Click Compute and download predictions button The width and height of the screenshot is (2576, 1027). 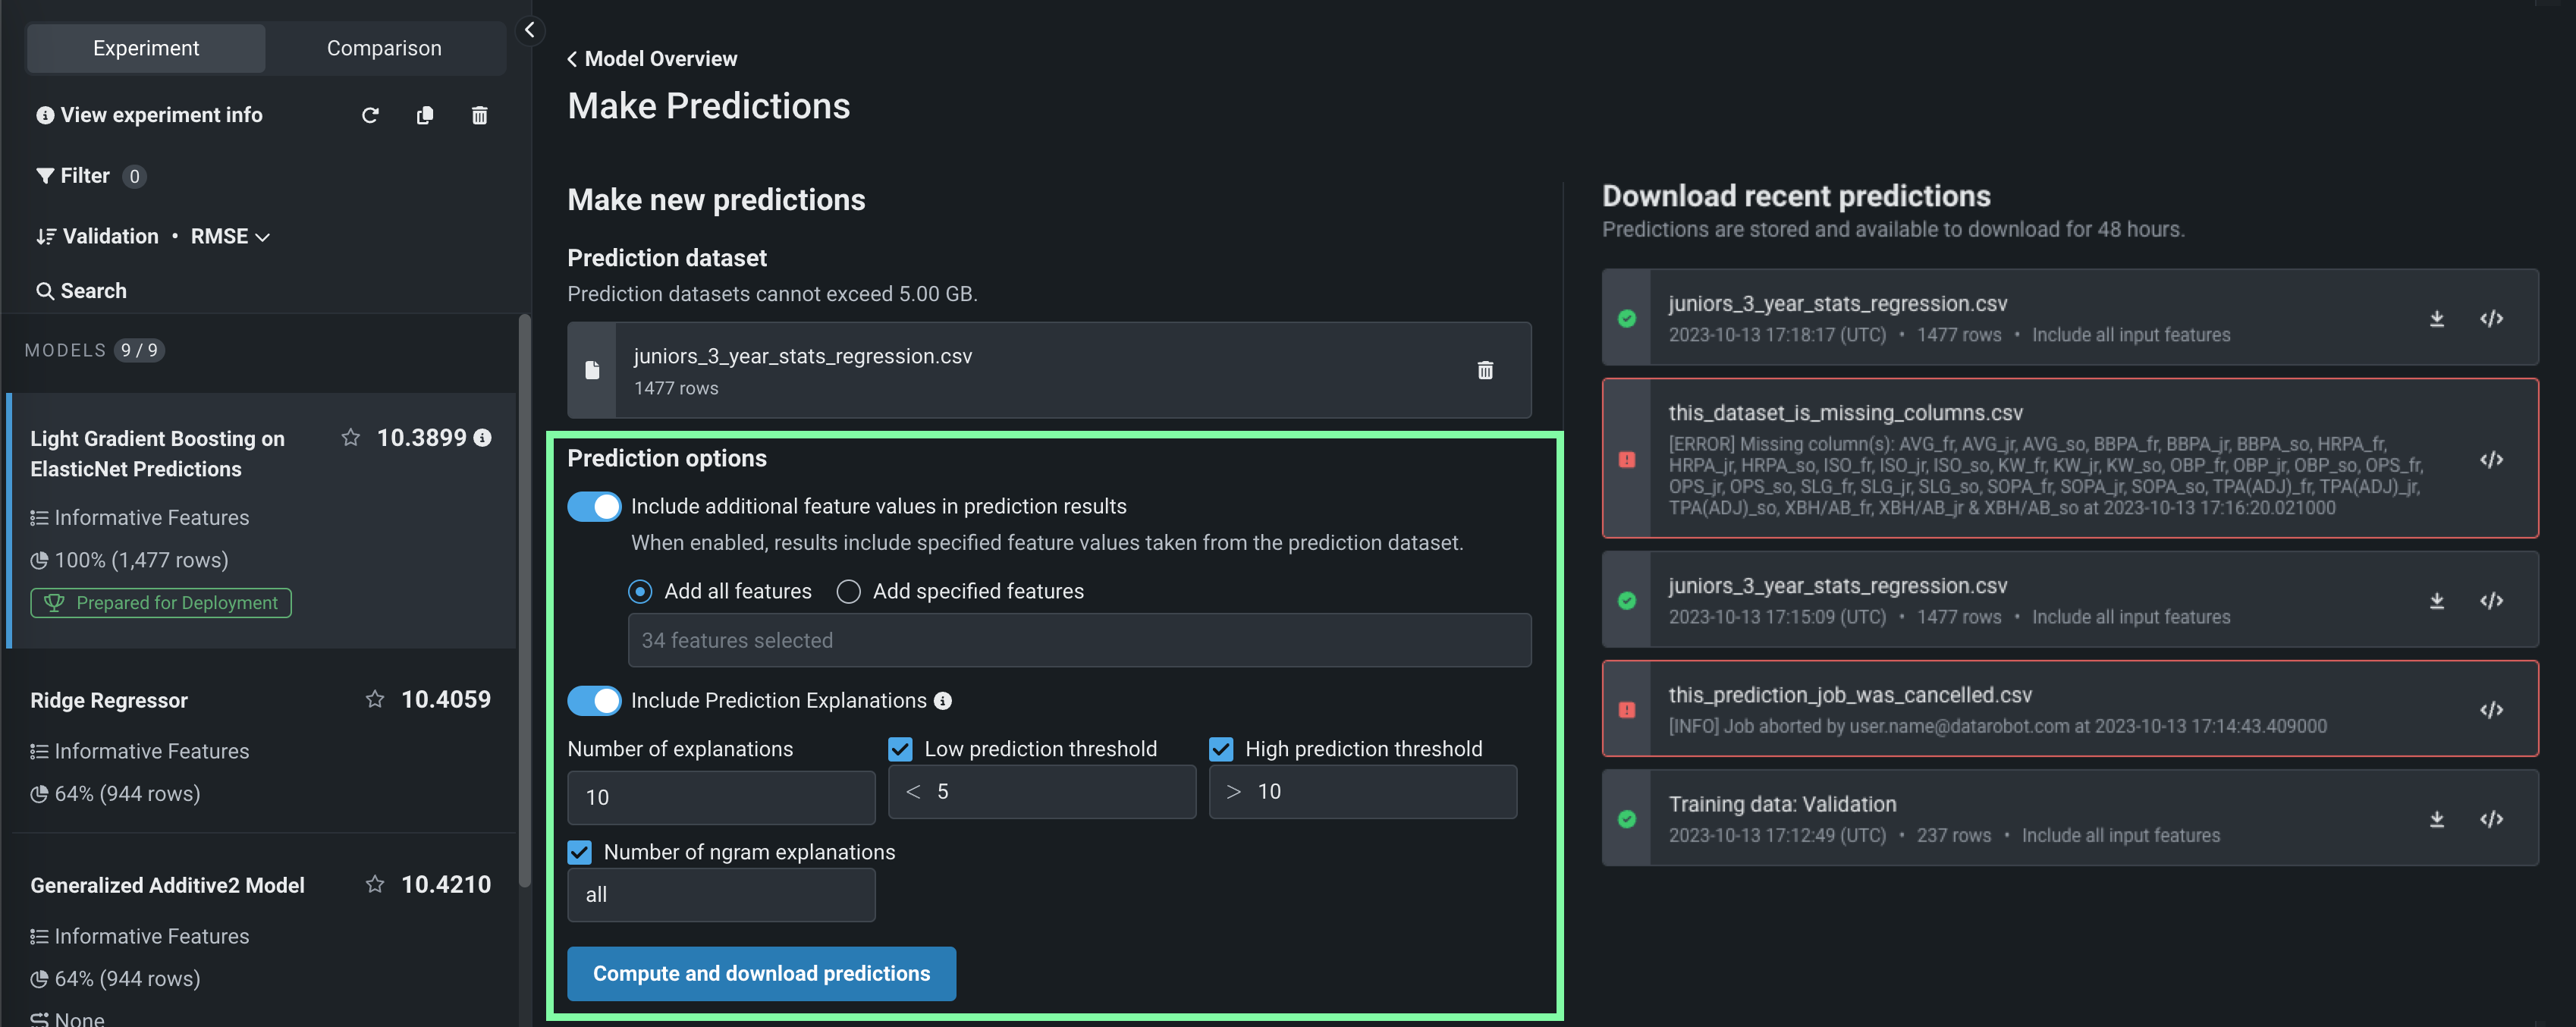[x=761, y=974]
